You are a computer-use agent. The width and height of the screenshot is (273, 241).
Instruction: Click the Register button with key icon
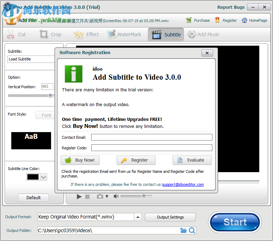pos(136,160)
